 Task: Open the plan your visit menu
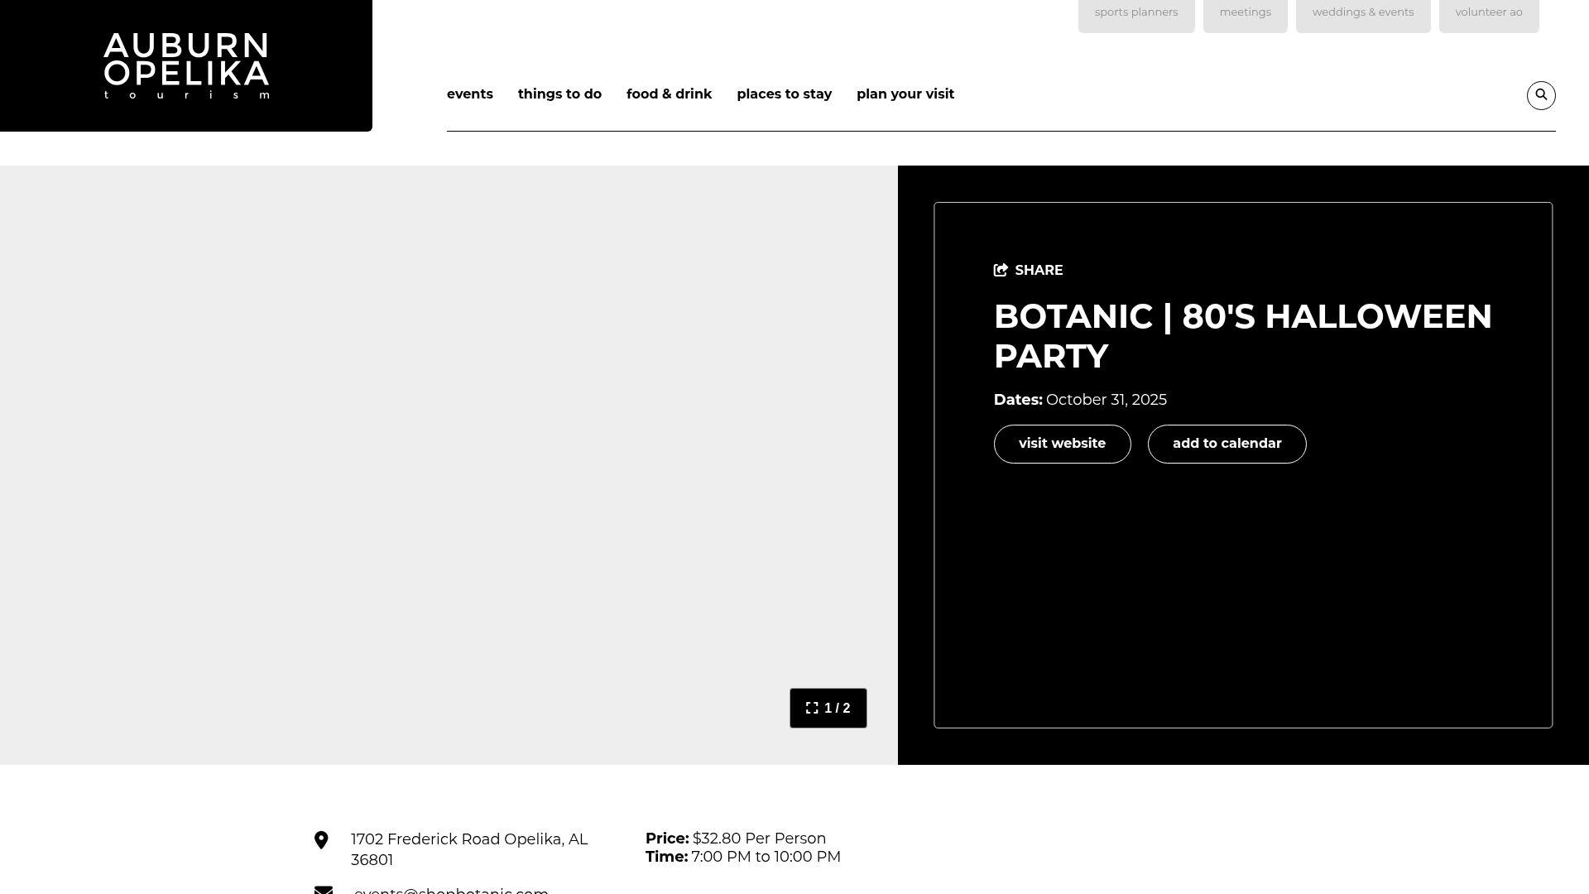tap(905, 94)
